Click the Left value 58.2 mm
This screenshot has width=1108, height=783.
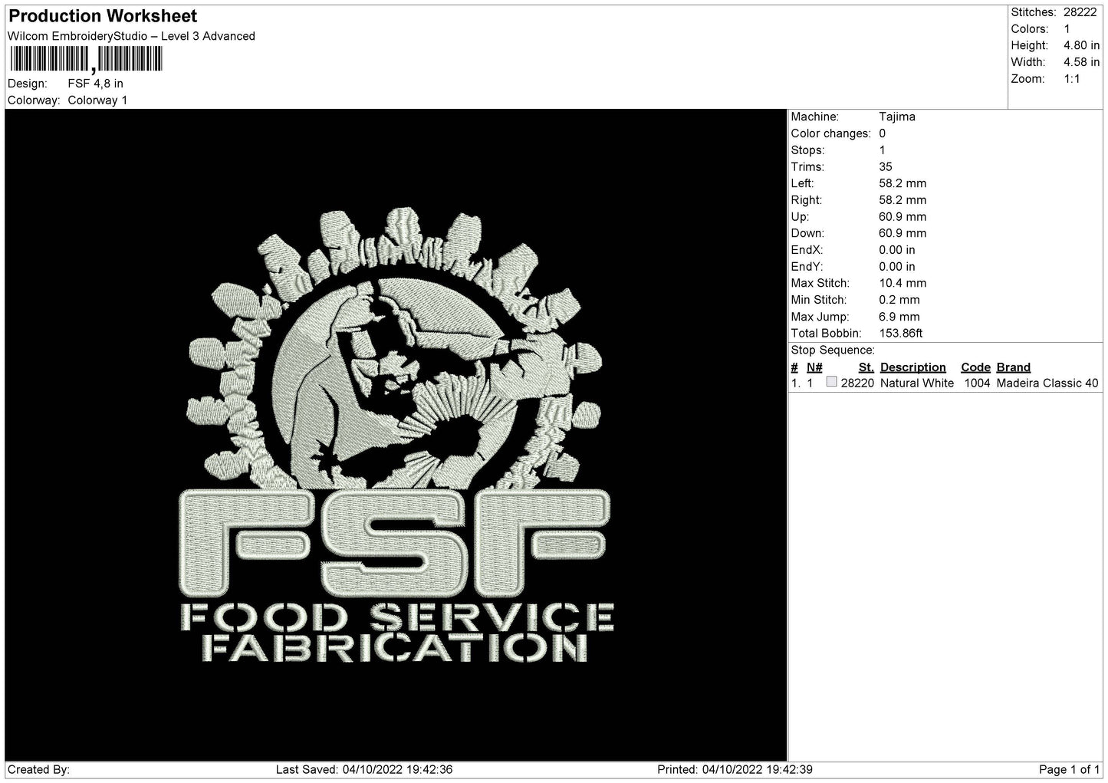902,183
